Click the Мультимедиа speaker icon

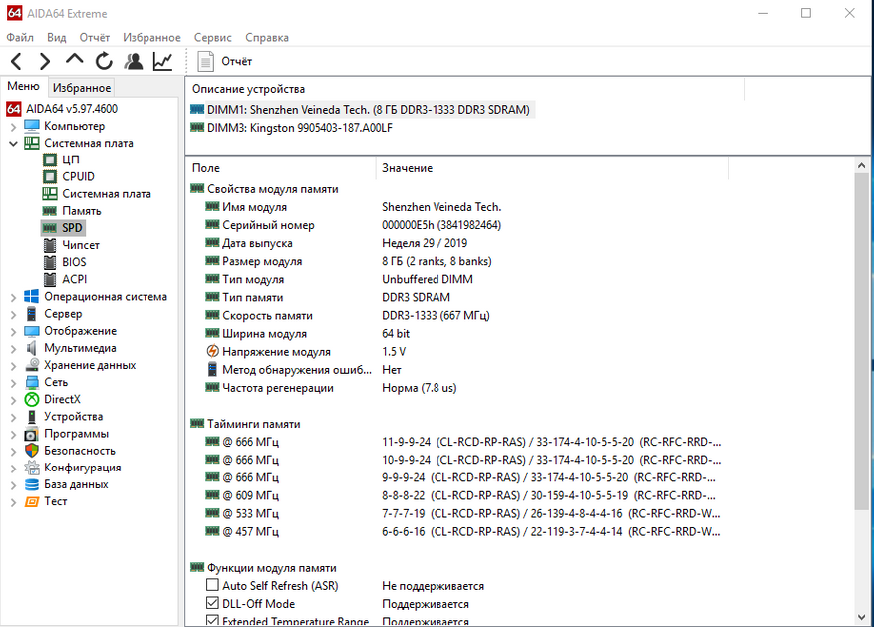pos(32,348)
